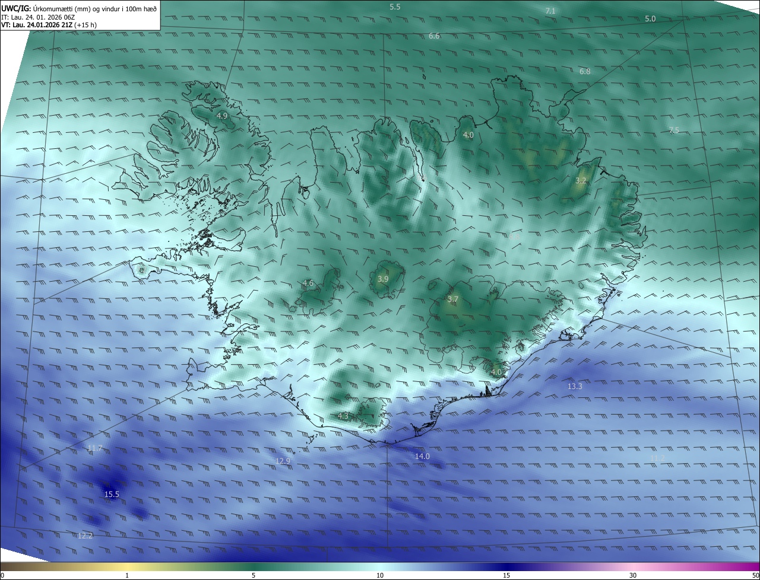
Task: Pick the pink color above the 30 tick
Action: click(x=633, y=566)
